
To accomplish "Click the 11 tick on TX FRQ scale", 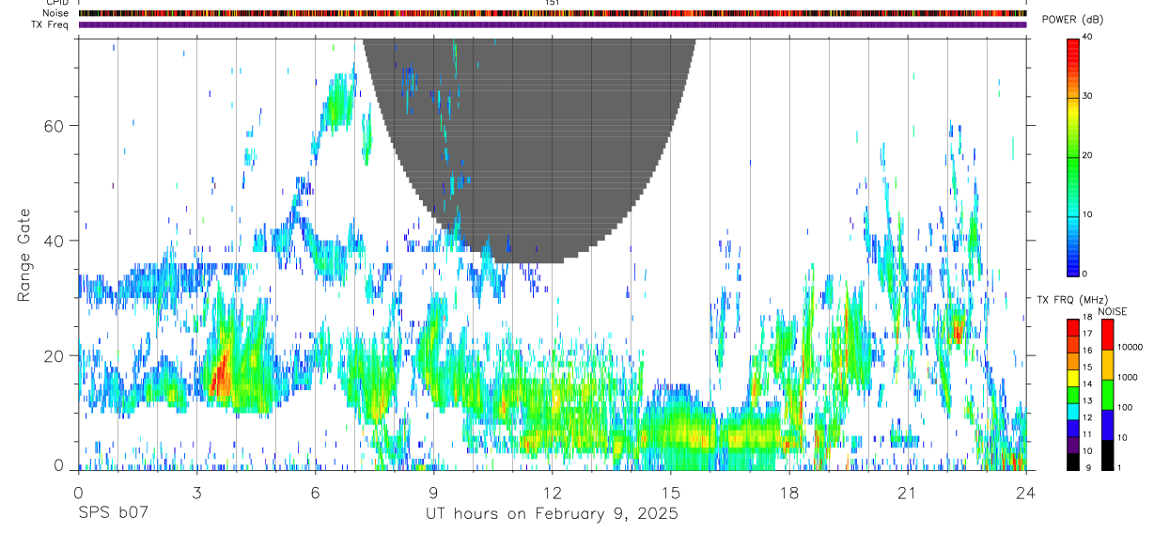I will point(1087,434).
